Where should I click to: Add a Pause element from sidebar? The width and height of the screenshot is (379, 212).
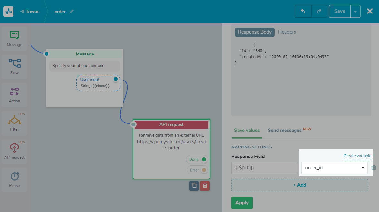[14, 180]
